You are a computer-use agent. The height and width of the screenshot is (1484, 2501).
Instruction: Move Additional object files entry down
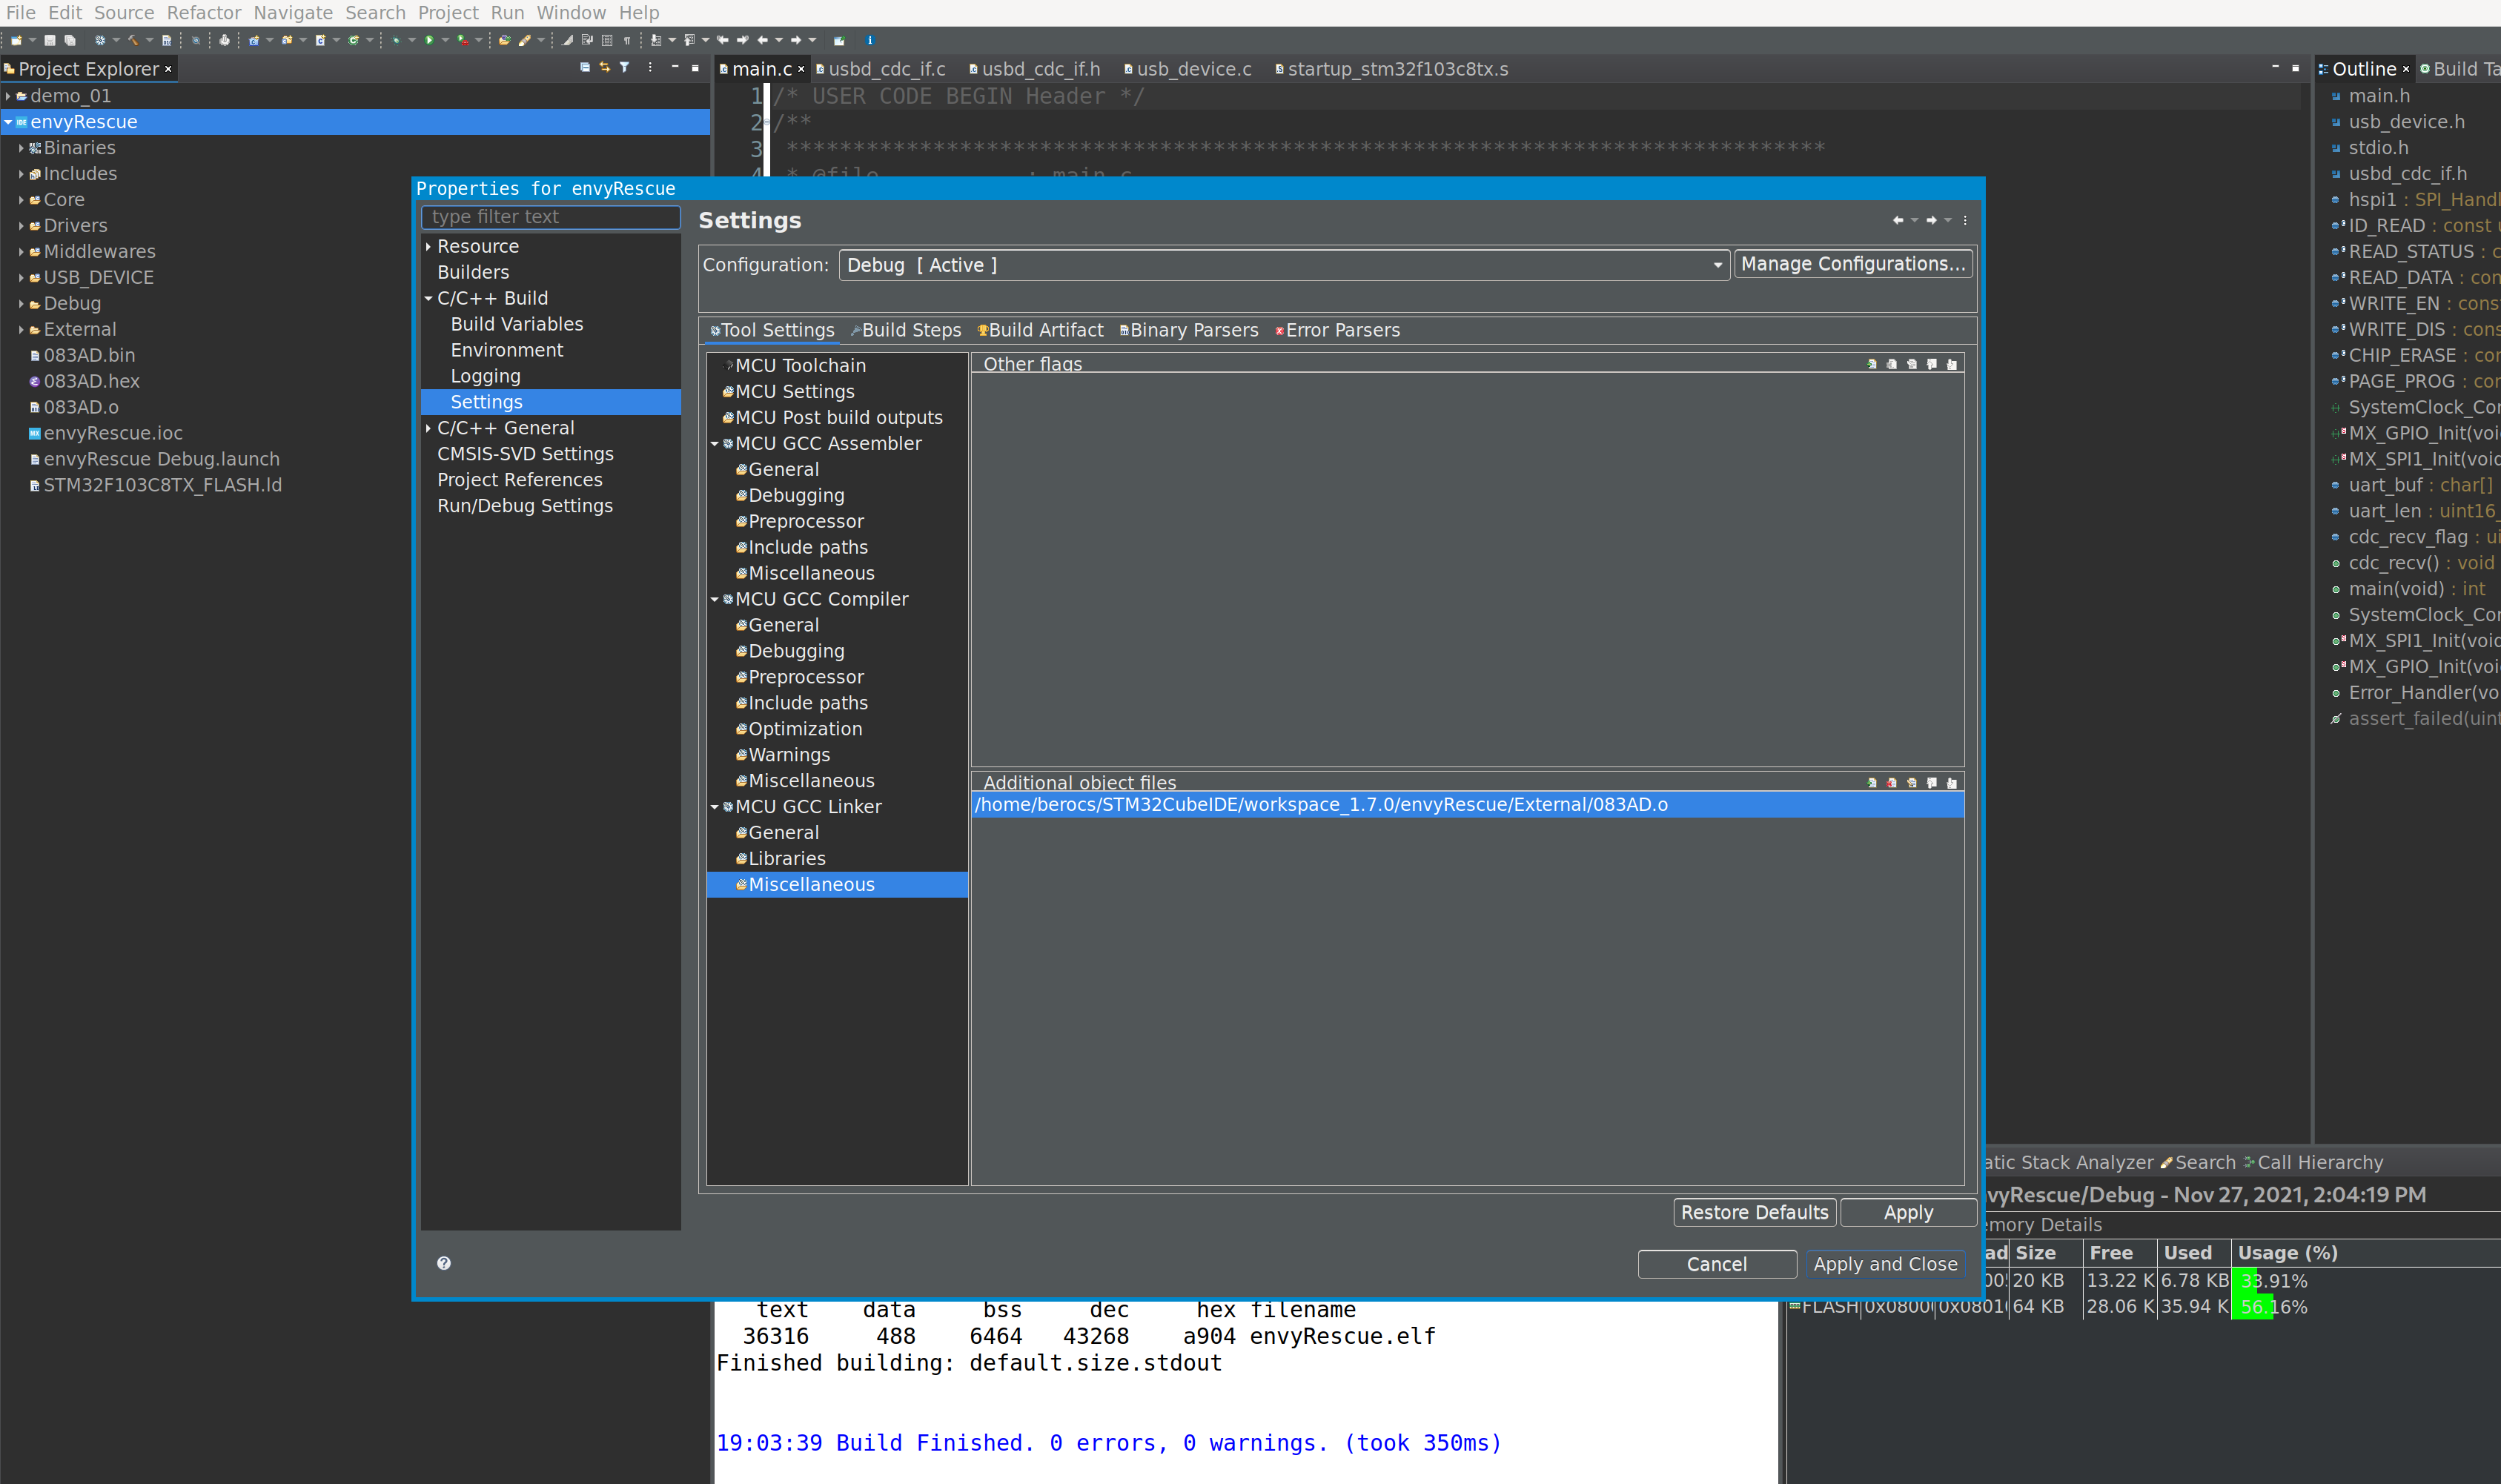click(x=1952, y=783)
